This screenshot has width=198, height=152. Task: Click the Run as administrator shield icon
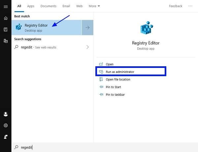[x=101, y=72]
